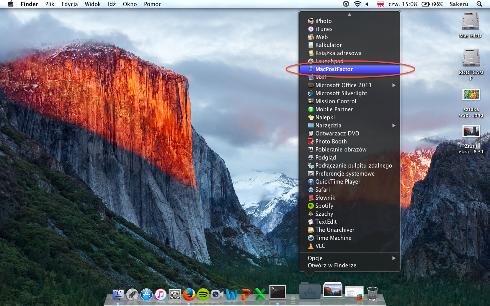Click the battery status indicator
Viewport: 490px width, 306px height.
433,4
